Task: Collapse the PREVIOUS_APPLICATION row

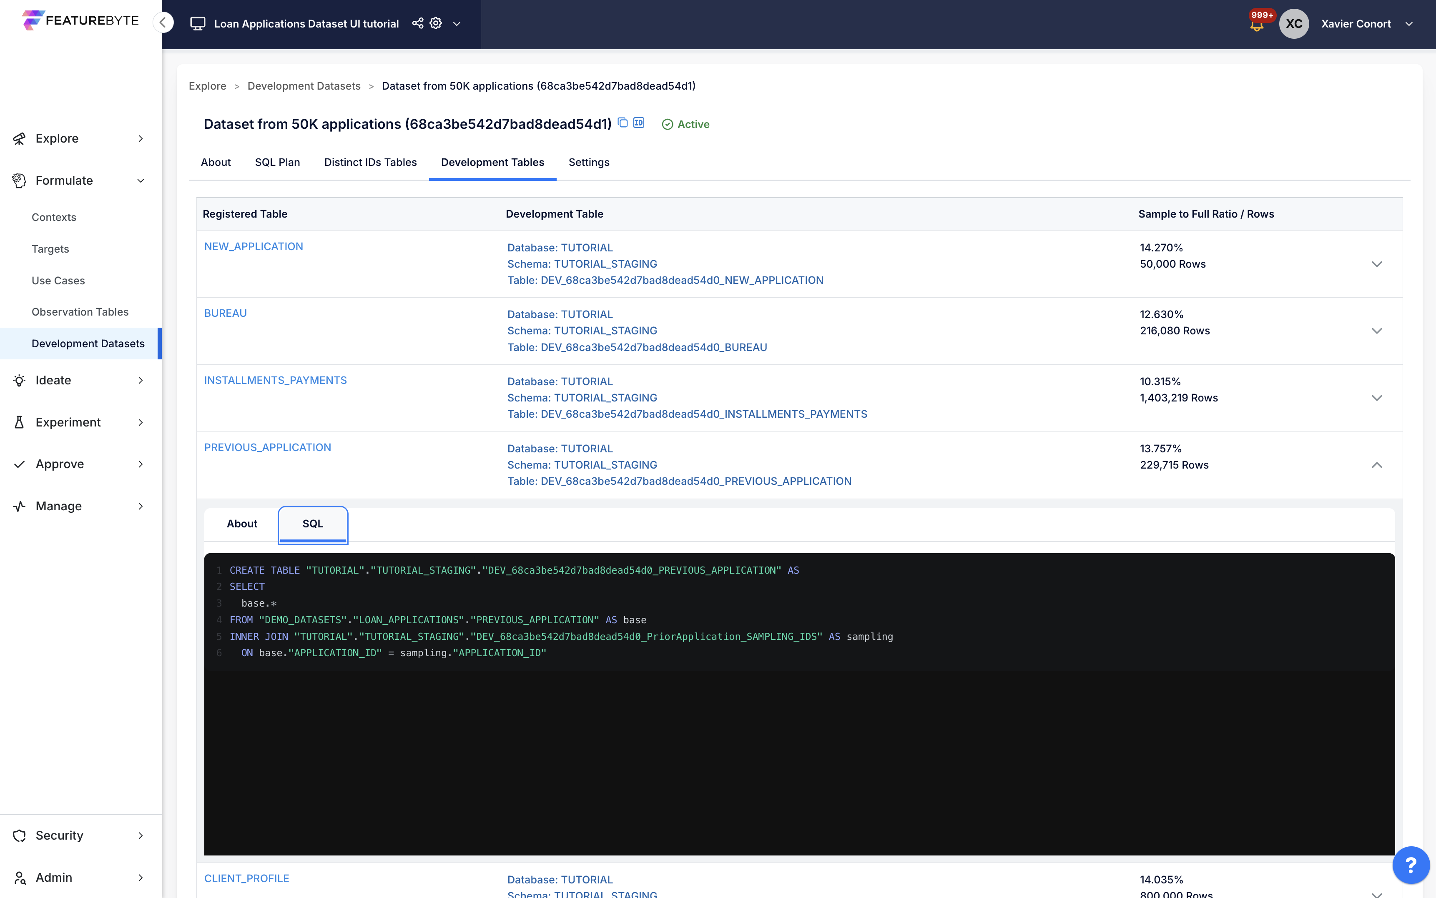Action: (1377, 465)
